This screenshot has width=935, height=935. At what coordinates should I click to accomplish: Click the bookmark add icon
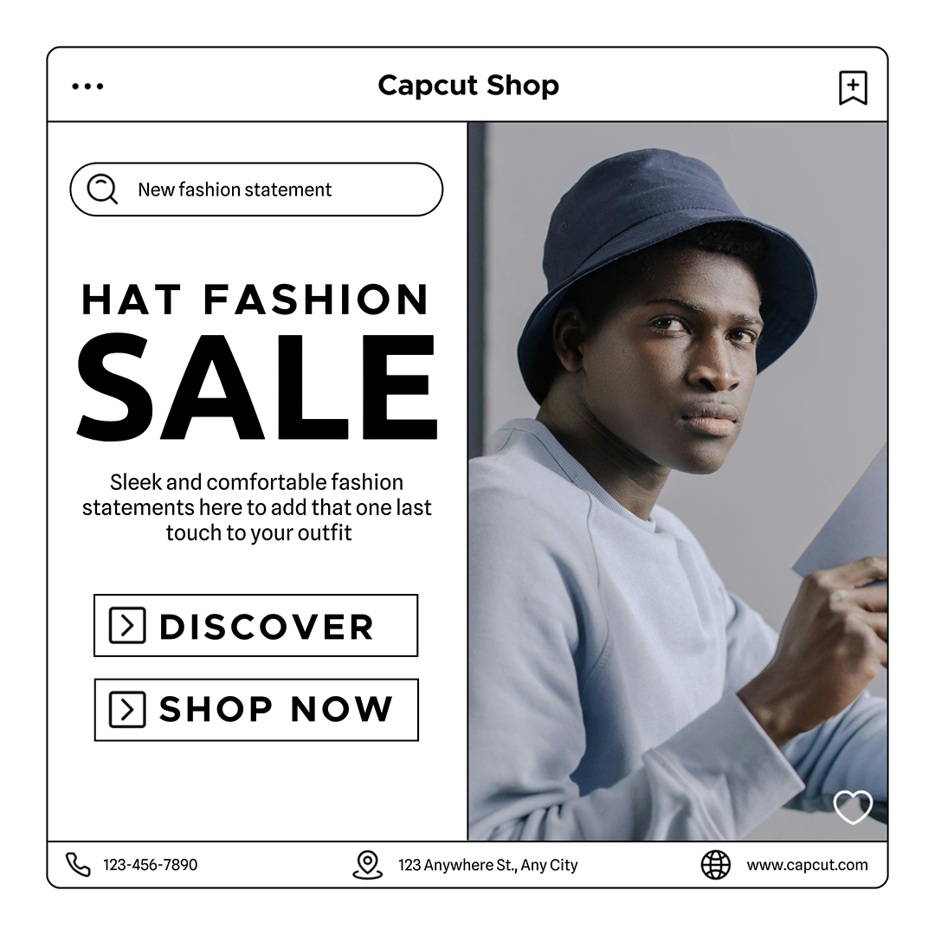click(853, 87)
